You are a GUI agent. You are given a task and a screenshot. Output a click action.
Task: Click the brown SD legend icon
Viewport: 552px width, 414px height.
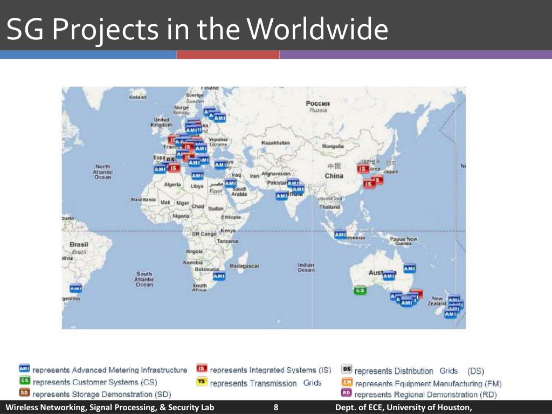point(24,392)
